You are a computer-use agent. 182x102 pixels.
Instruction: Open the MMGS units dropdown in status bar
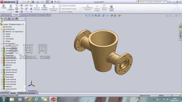tap(168, 96)
